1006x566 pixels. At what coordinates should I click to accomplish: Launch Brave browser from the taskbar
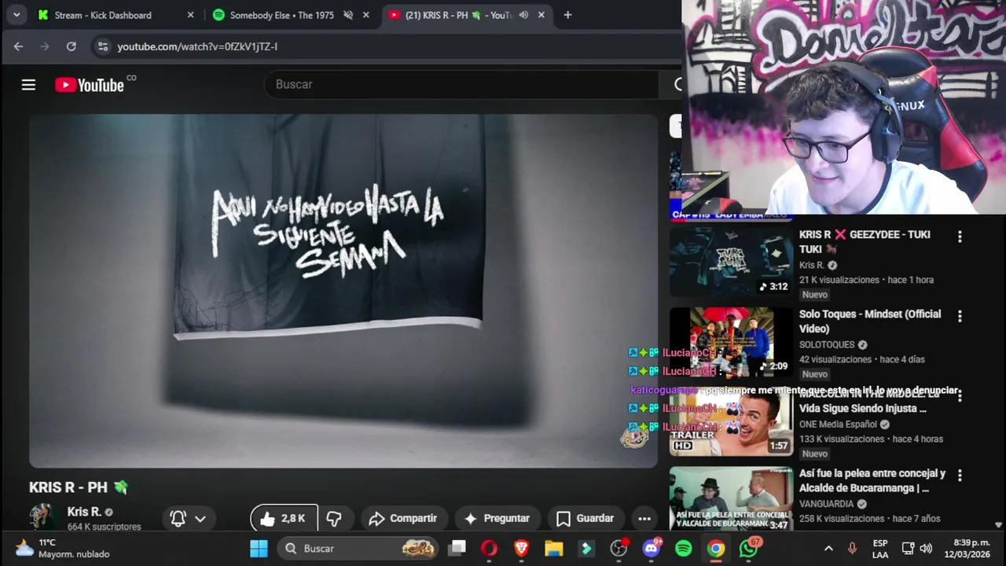pyautogui.click(x=521, y=548)
